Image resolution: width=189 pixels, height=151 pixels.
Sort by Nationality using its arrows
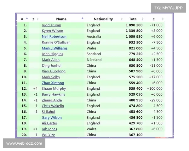tap(122, 19)
